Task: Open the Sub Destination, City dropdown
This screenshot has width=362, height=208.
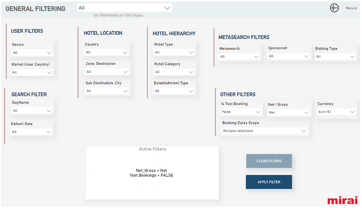Action: (x=107, y=91)
